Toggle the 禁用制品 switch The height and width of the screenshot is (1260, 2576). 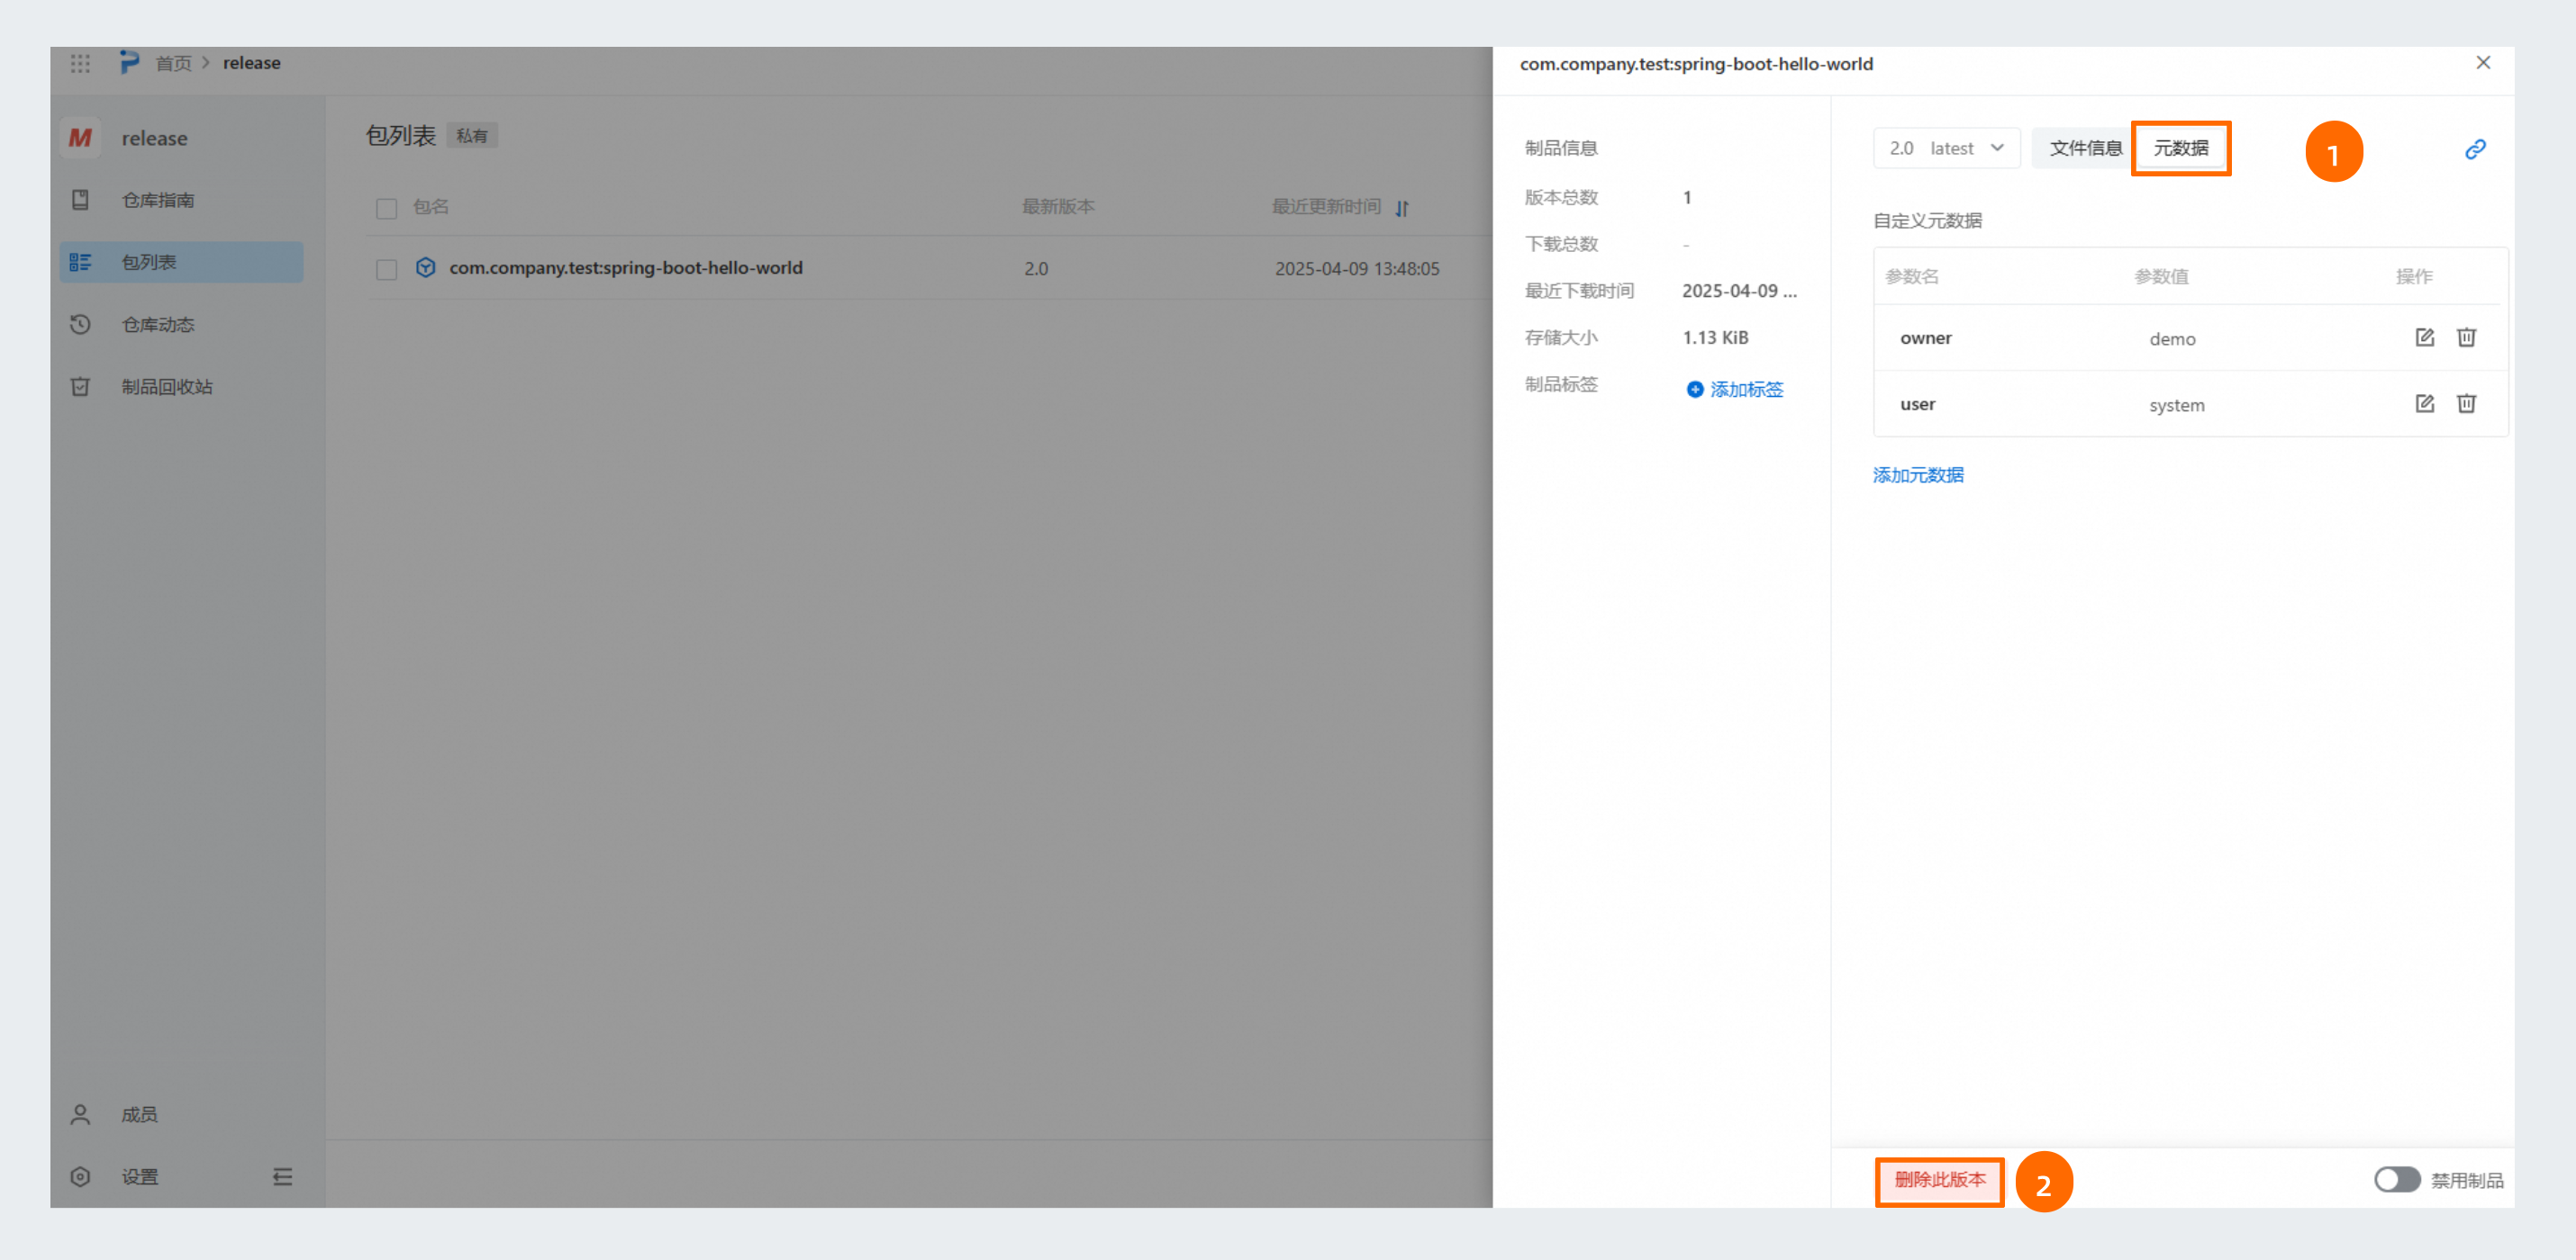click(2396, 1179)
